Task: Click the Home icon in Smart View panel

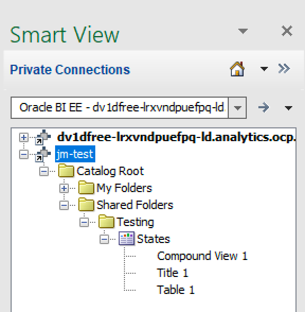Action: pyautogui.click(x=237, y=69)
